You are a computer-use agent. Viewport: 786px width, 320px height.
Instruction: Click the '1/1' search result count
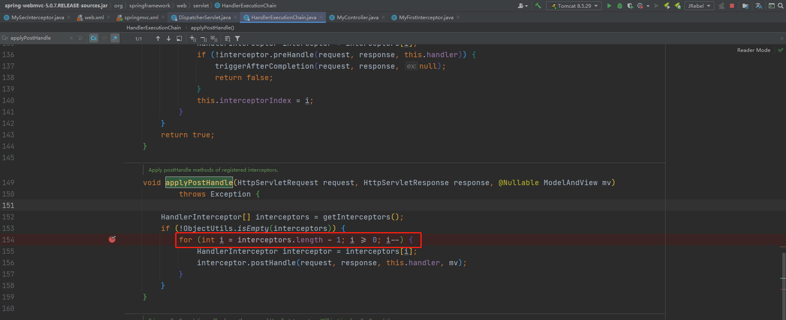(138, 39)
